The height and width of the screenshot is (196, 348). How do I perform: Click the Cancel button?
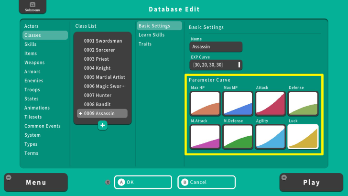pos(207,182)
